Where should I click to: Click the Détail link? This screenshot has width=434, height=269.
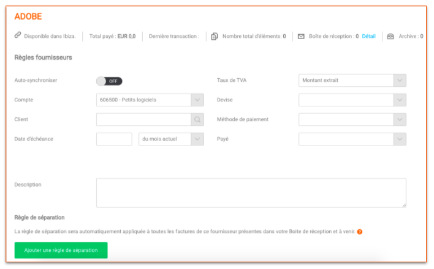coord(368,36)
